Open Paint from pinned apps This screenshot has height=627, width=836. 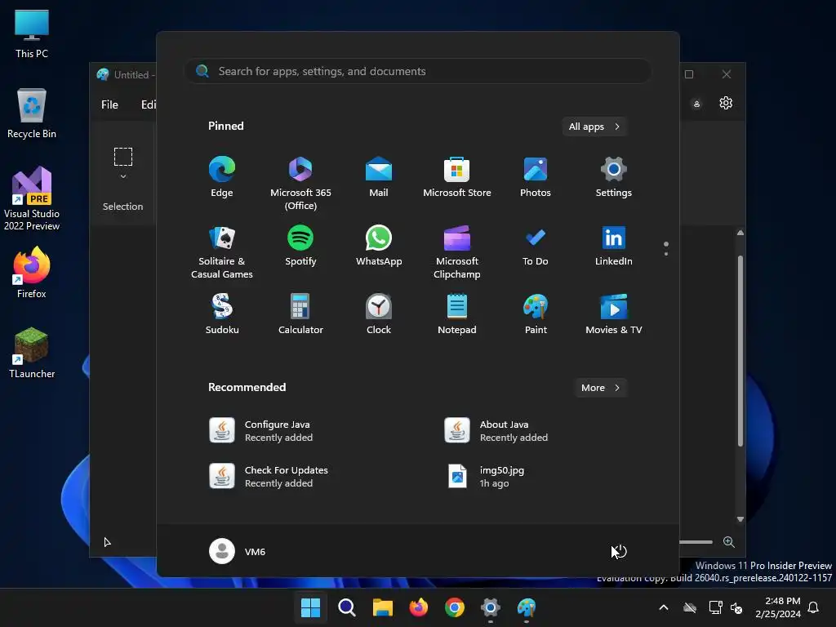[x=536, y=314]
